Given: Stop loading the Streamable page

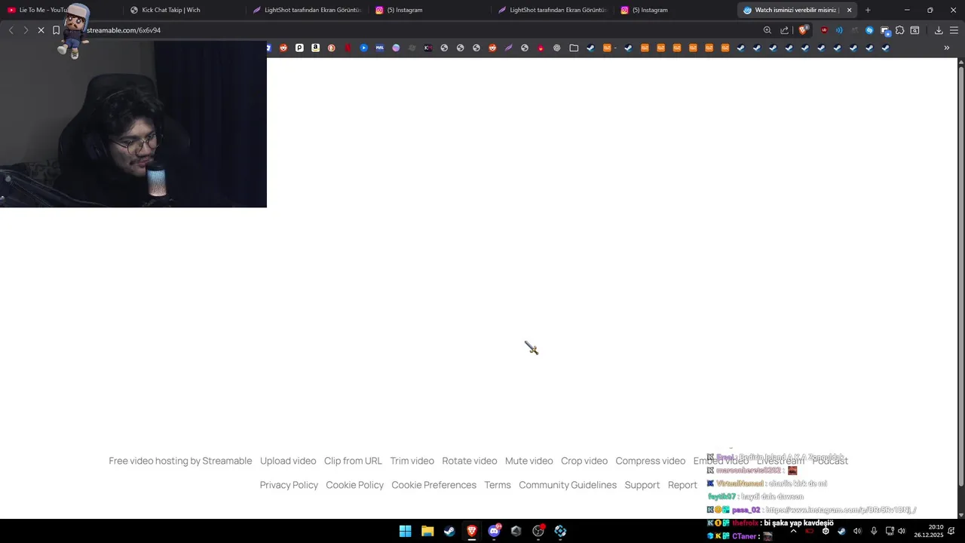Looking at the screenshot, I should (41, 30).
